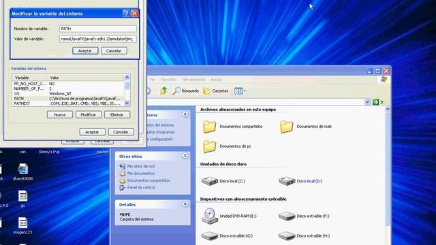Select the Documentos compartidos folder icon
This screenshot has width=436, height=245.
(x=209, y=127)
